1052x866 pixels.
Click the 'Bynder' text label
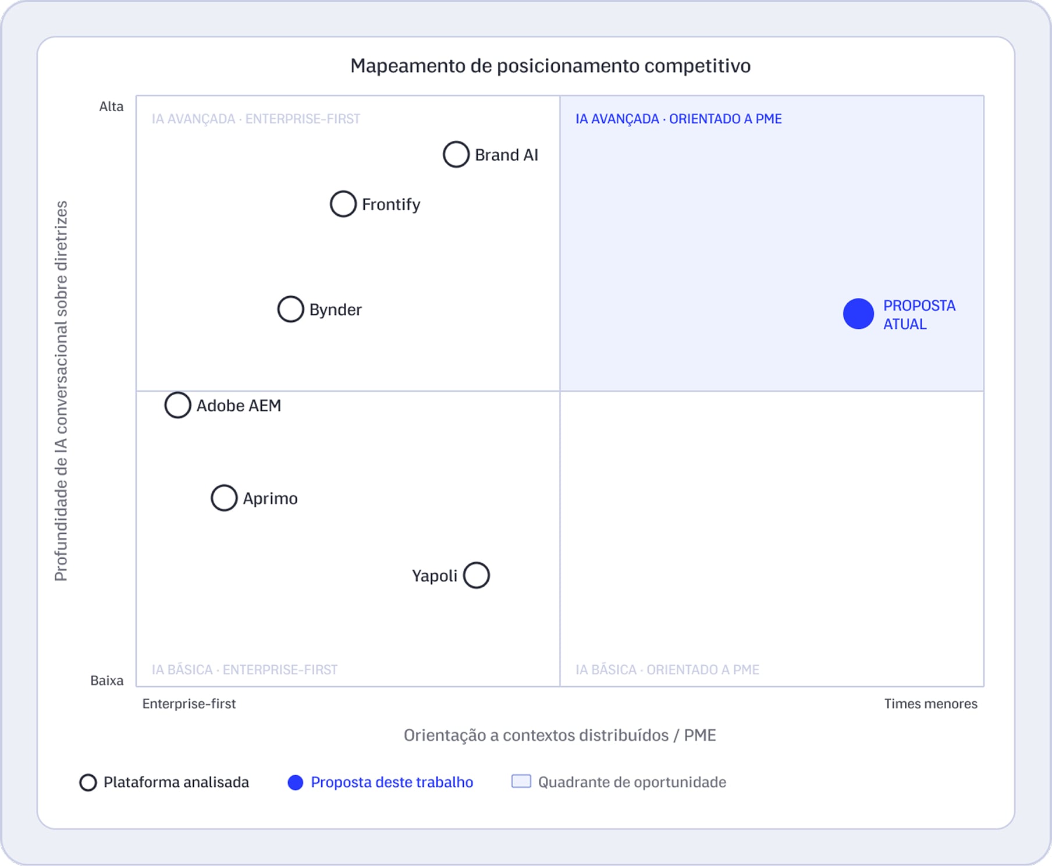(x=335, y=310)
